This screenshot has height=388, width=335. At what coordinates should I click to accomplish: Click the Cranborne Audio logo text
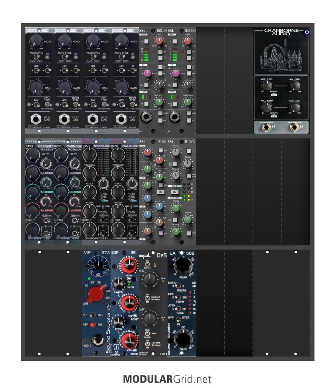point(281,32)
